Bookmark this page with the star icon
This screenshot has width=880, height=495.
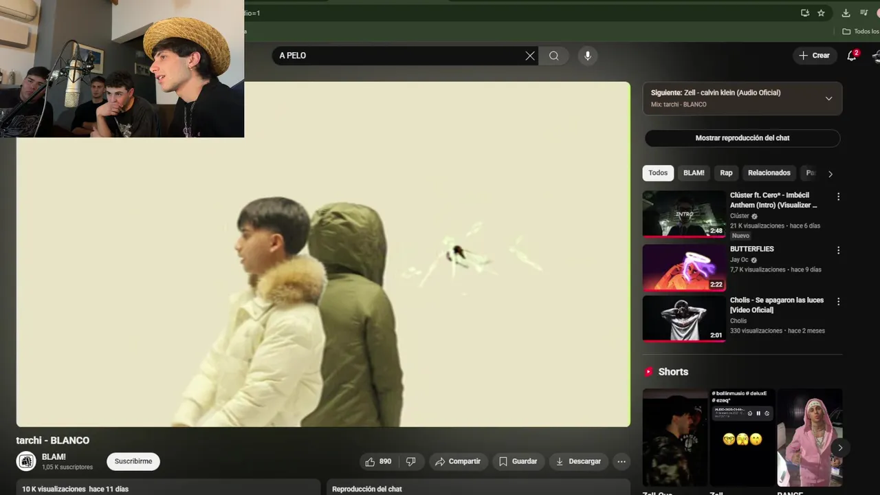[821, 13]
